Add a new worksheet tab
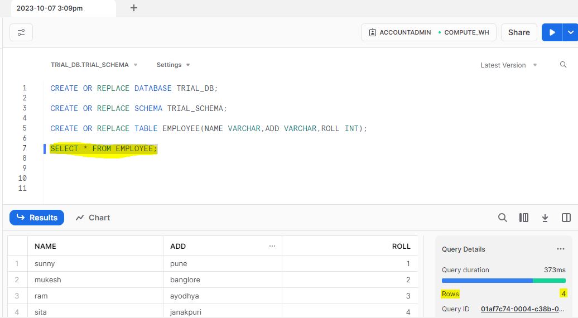Image resolution: width=578 pixels, height=318 pixels. click(134, 8)
